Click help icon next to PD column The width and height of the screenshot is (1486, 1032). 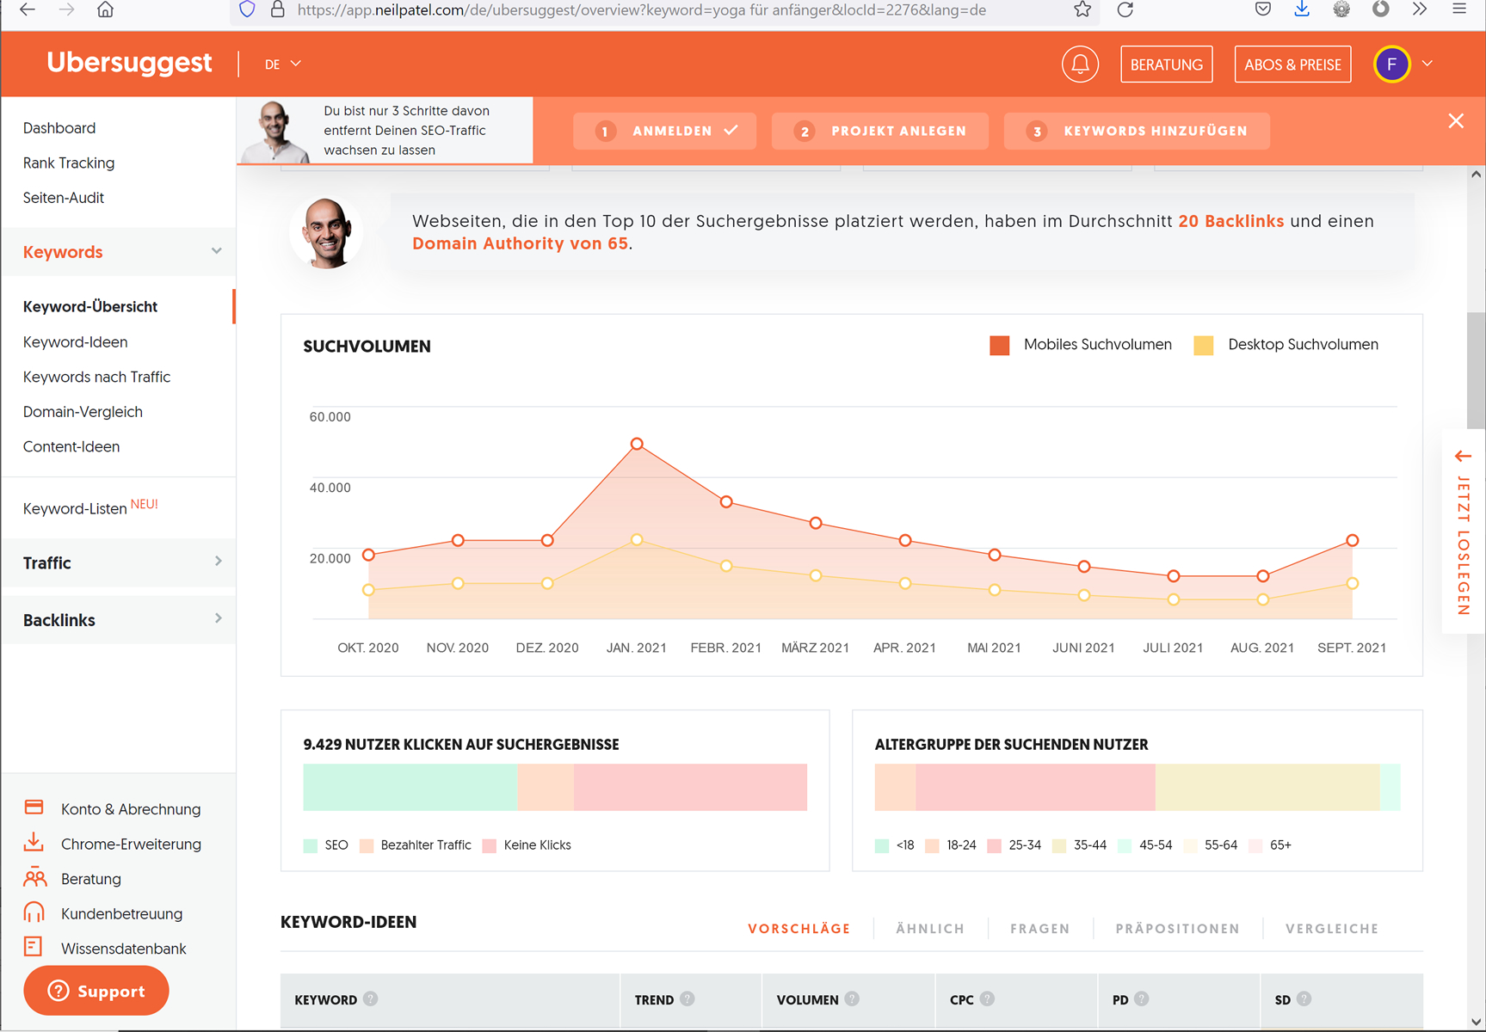1141,998
